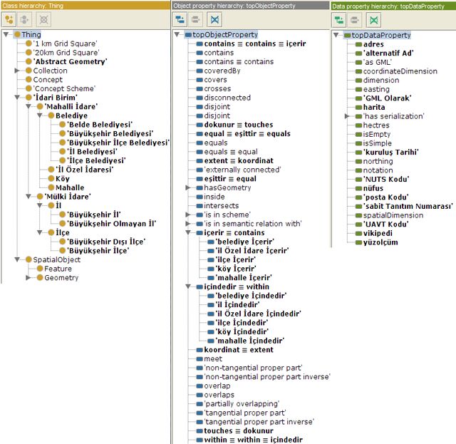Select the coveredBy object property

click(x=219, y=71)
